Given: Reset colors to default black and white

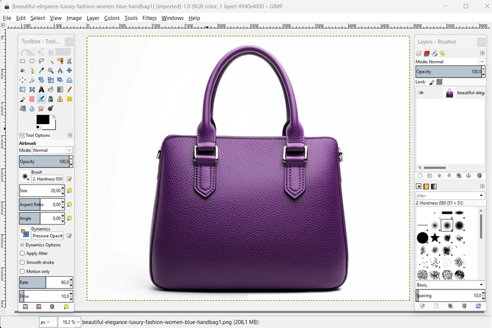Looking at the screenshot, I should pyautogui.click(x=38, y=128).
